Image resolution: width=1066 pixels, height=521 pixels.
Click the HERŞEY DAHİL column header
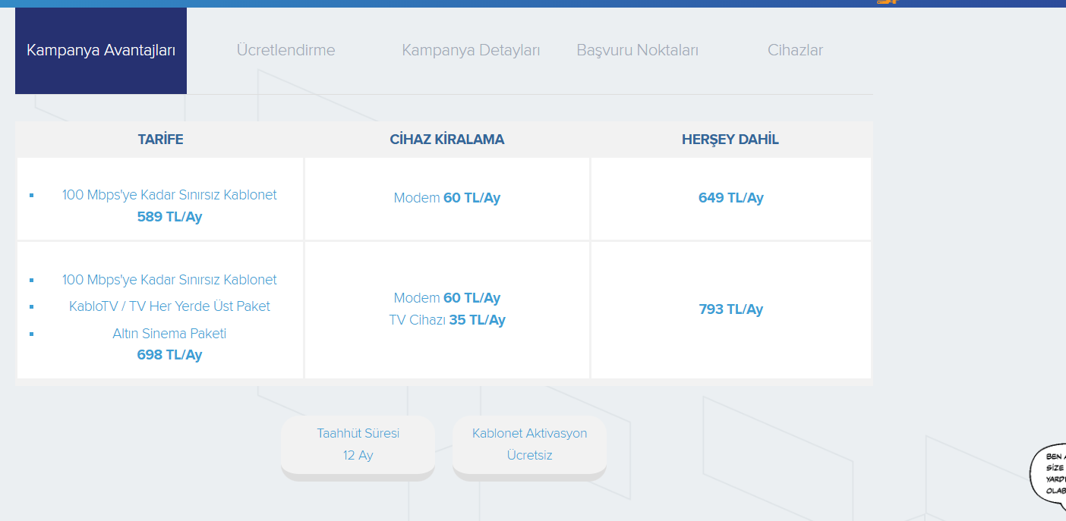[x=730, y=140]
